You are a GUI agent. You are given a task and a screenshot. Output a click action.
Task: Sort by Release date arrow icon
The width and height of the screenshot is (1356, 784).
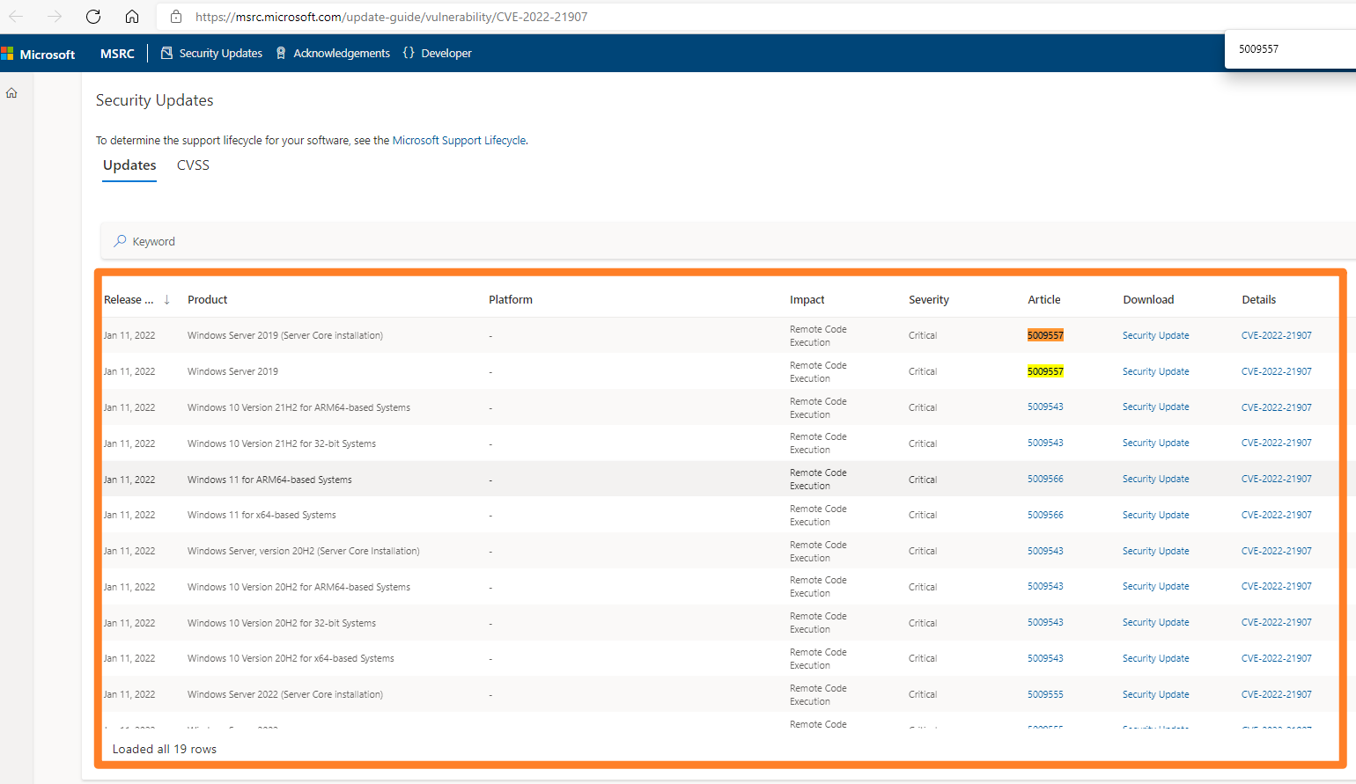click(166, 300)
